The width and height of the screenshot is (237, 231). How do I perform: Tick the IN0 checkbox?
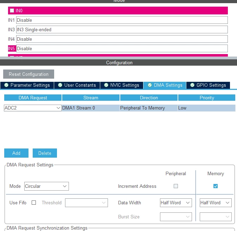tap(12, 11)
